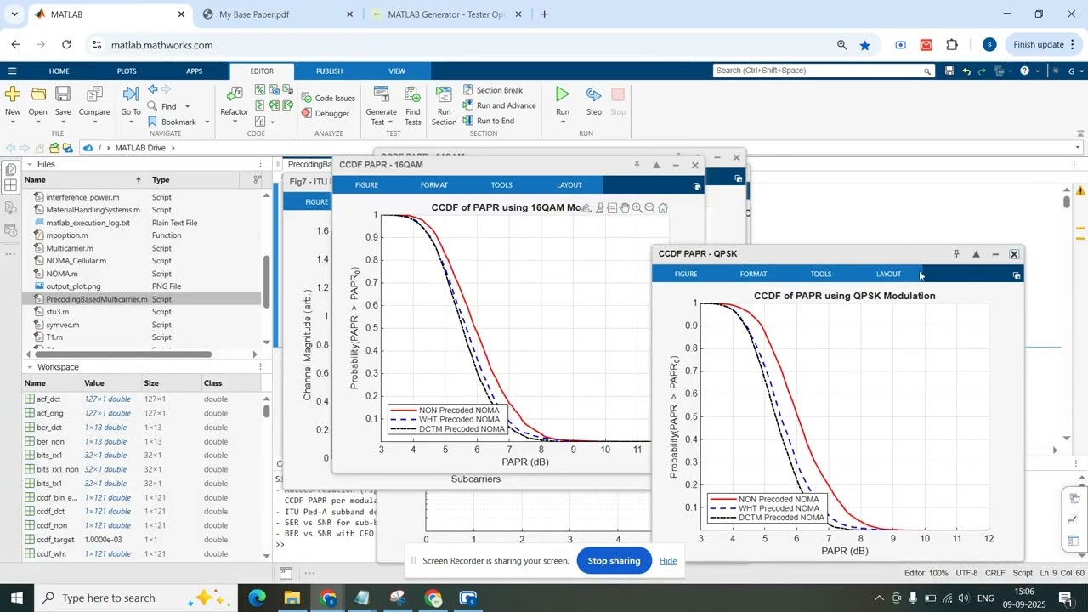Click the help question mark icon
1088x612 pixels.
click(1024, 71)
